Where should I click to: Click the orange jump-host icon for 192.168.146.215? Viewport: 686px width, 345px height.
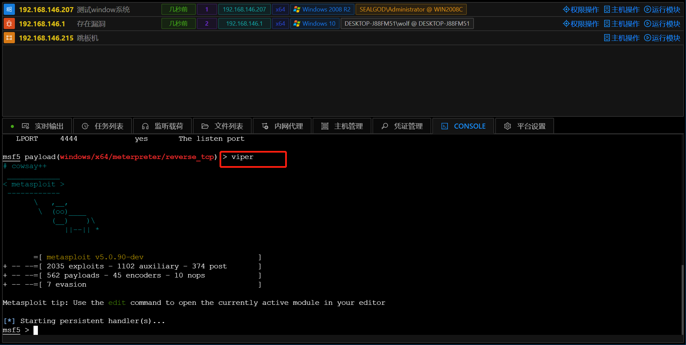pos(9,38)
